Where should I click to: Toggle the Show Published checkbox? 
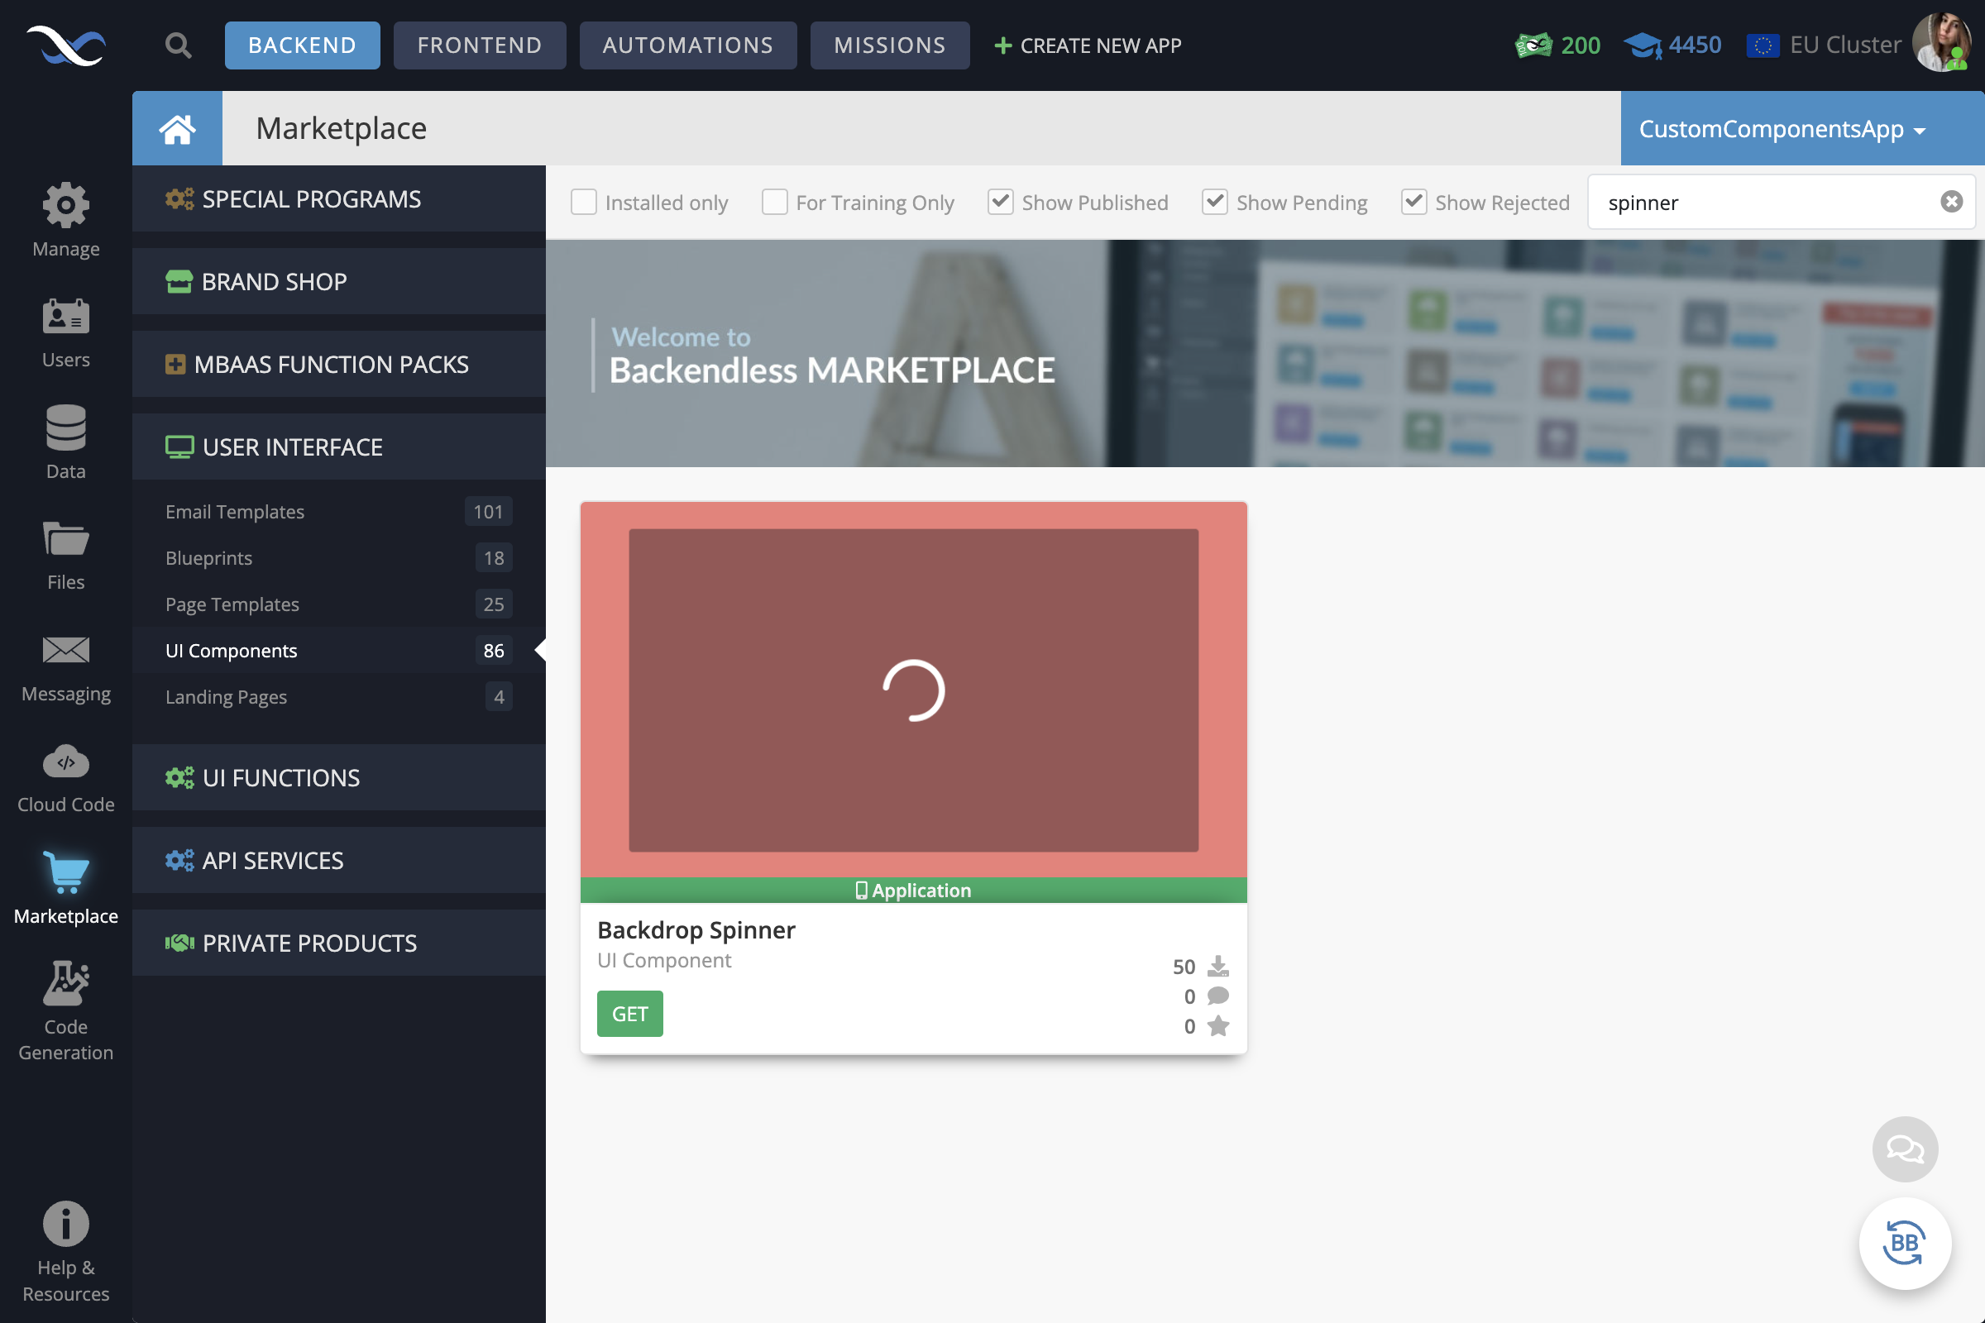point(998,203)
